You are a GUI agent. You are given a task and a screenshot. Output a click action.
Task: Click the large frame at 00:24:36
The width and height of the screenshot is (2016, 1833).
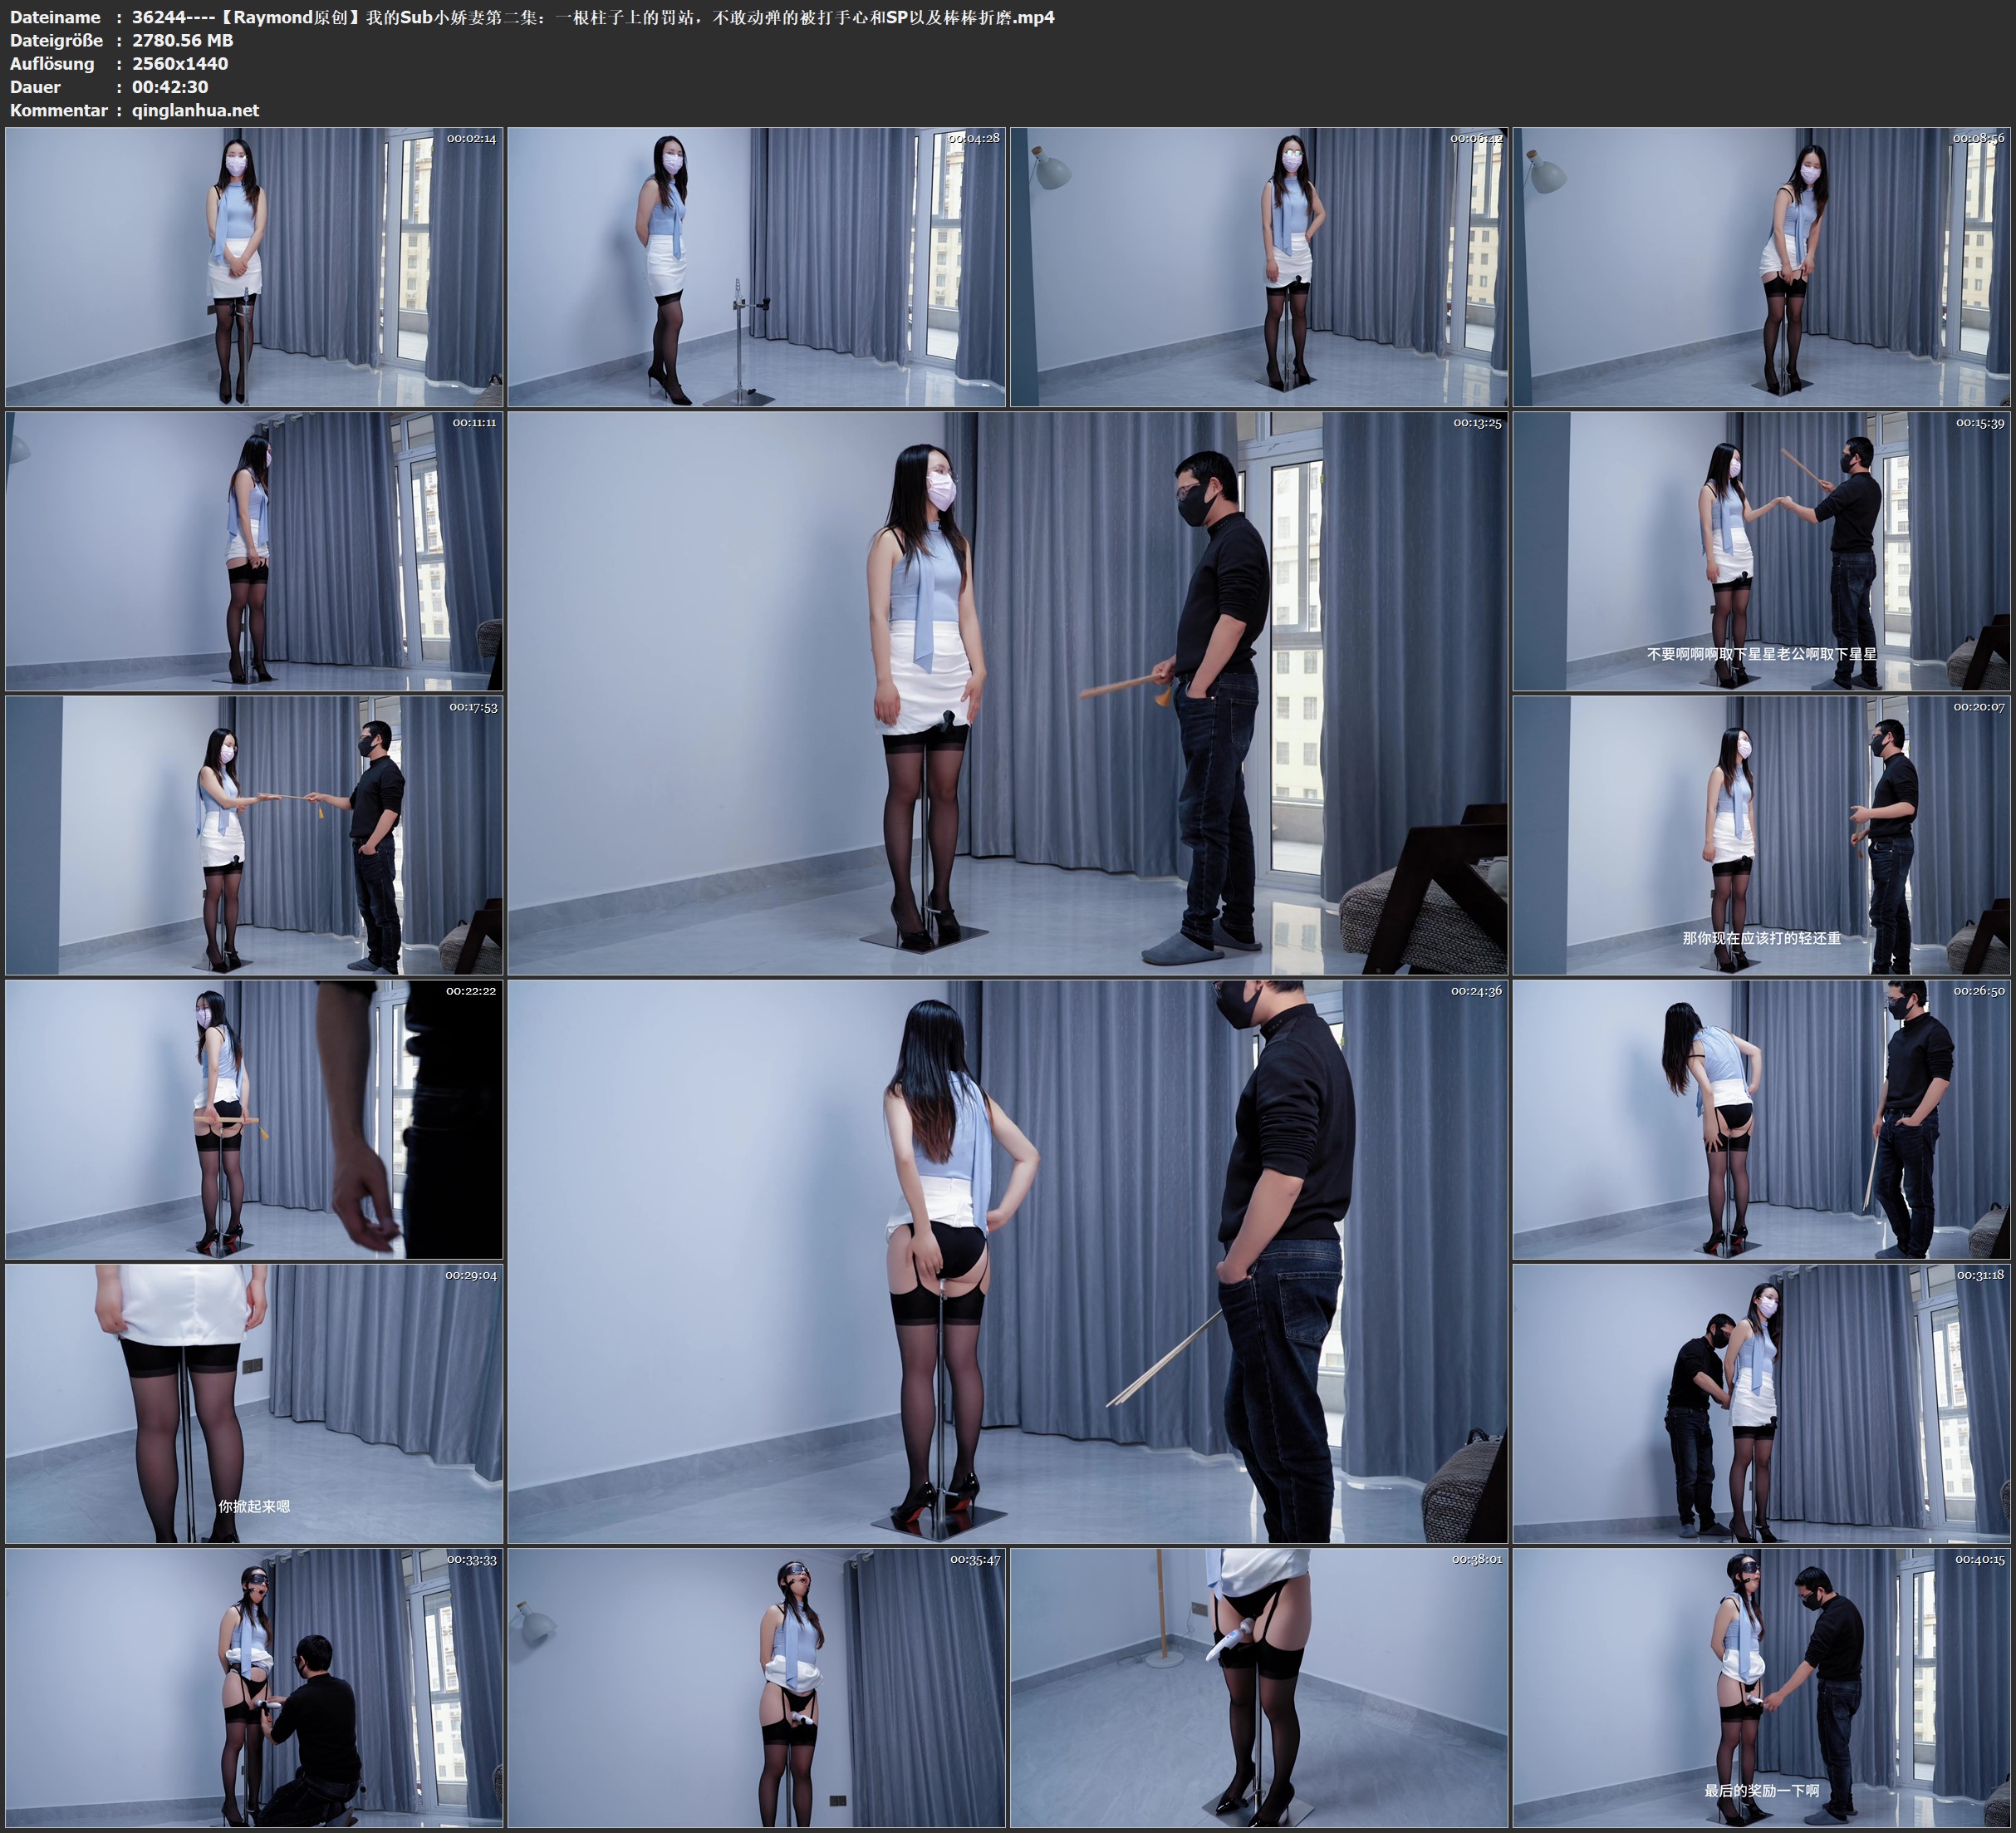[1007, 1261]
